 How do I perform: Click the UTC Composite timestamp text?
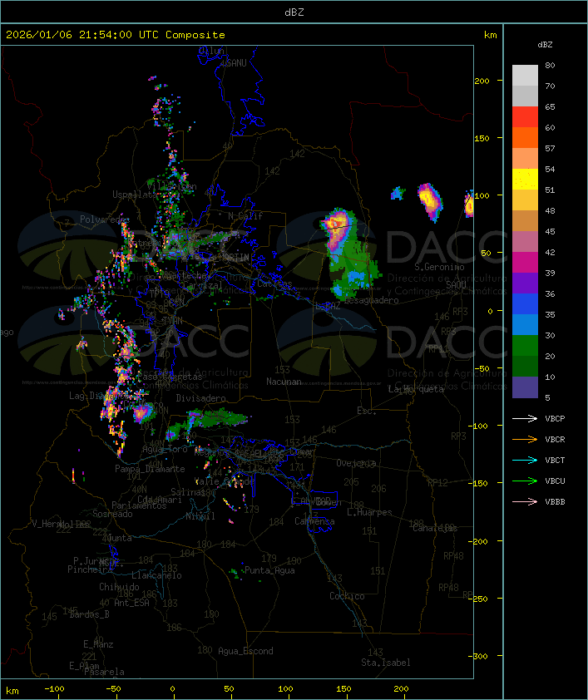(116, 34)
